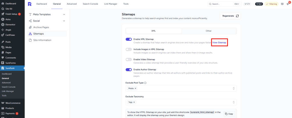Open the View Sitemap link
The height and width of the screenshot is (118, 292).
point(219,43)
